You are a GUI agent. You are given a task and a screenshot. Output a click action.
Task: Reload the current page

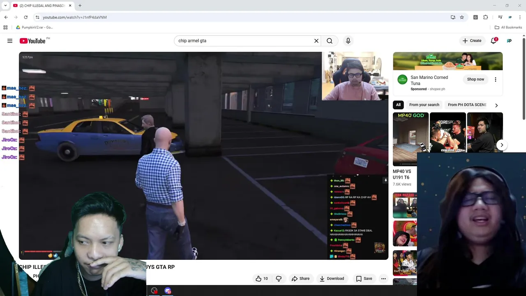point(25,17)
